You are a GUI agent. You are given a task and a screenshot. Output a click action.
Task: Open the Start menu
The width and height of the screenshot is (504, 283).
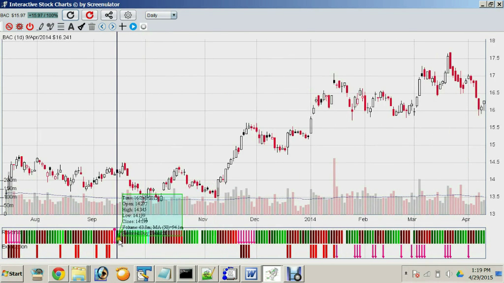pos(12,274)
